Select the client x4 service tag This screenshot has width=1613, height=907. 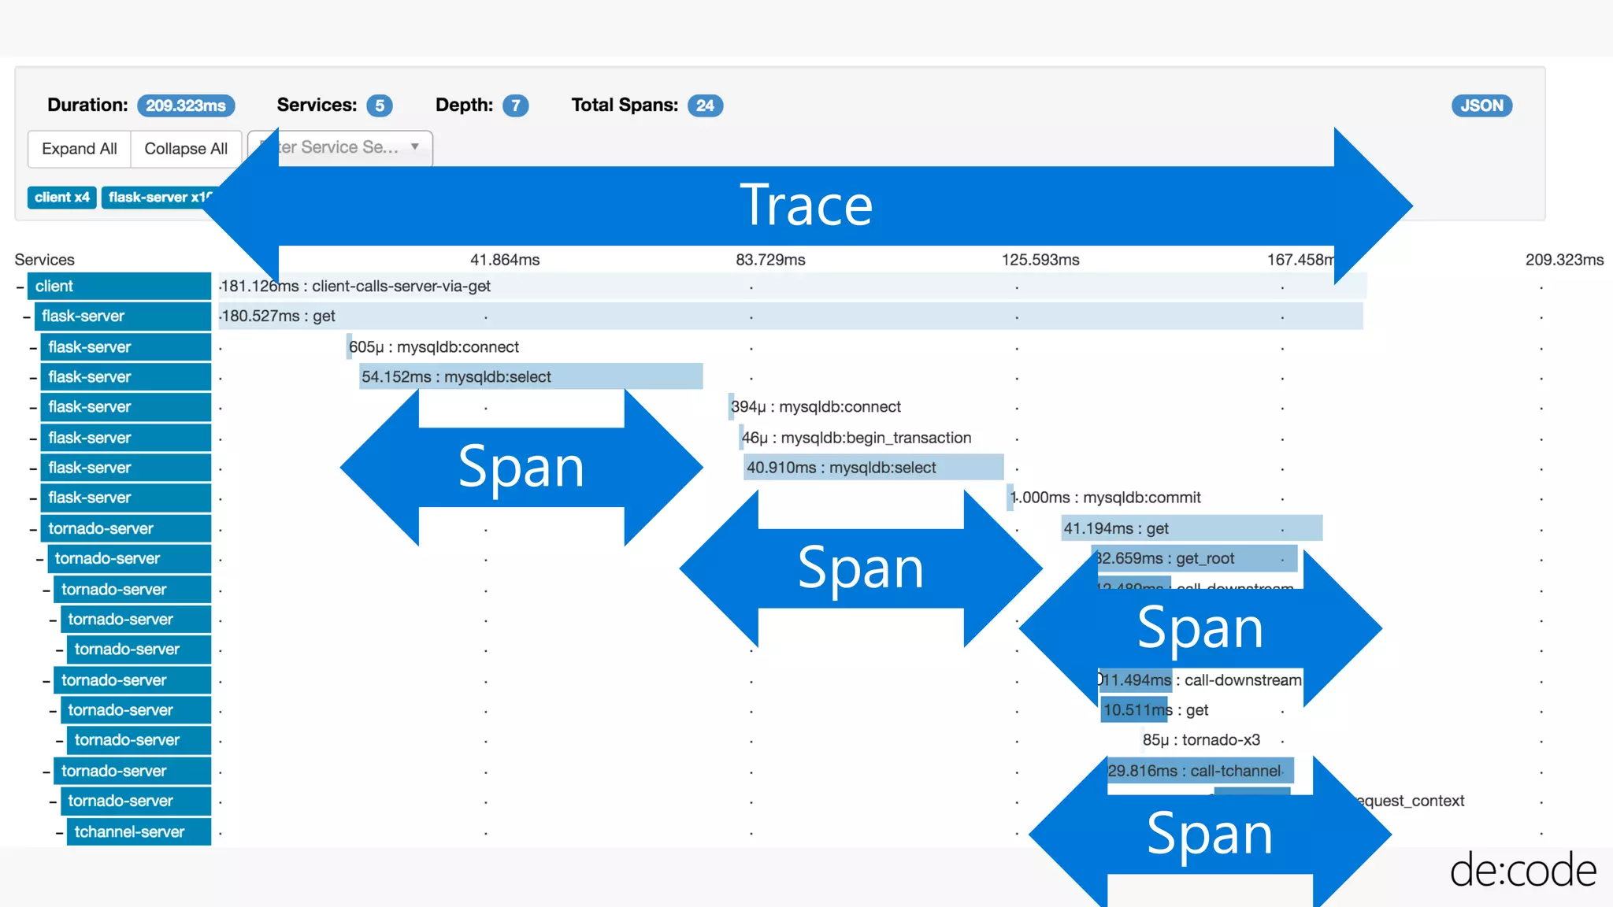click(61, 198)
